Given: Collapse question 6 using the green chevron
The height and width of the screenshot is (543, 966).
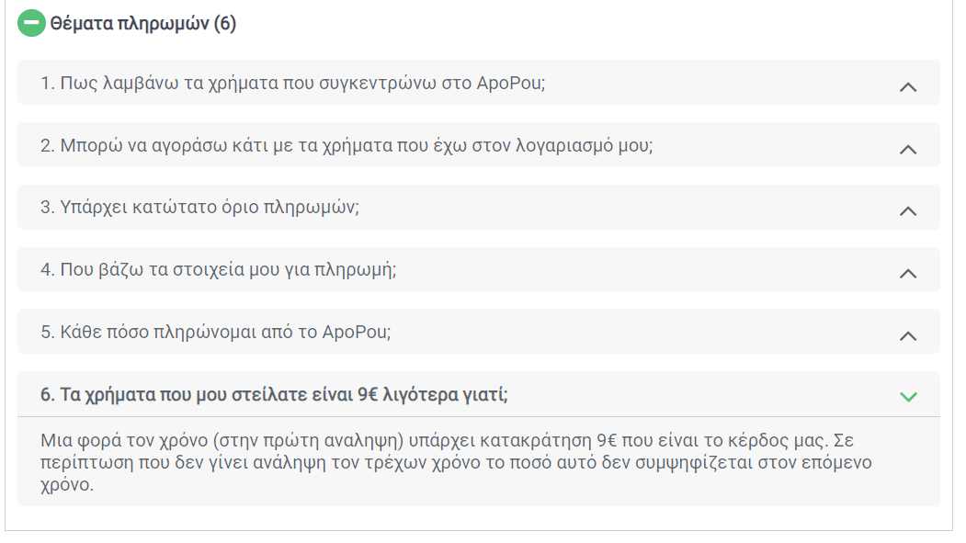Looking at the screenshot, I should (x=907, y=397).
